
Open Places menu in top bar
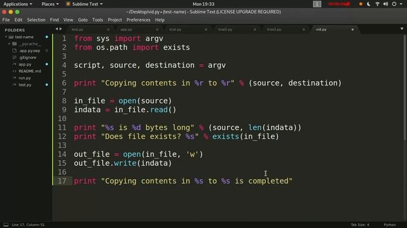coord(50,4)
